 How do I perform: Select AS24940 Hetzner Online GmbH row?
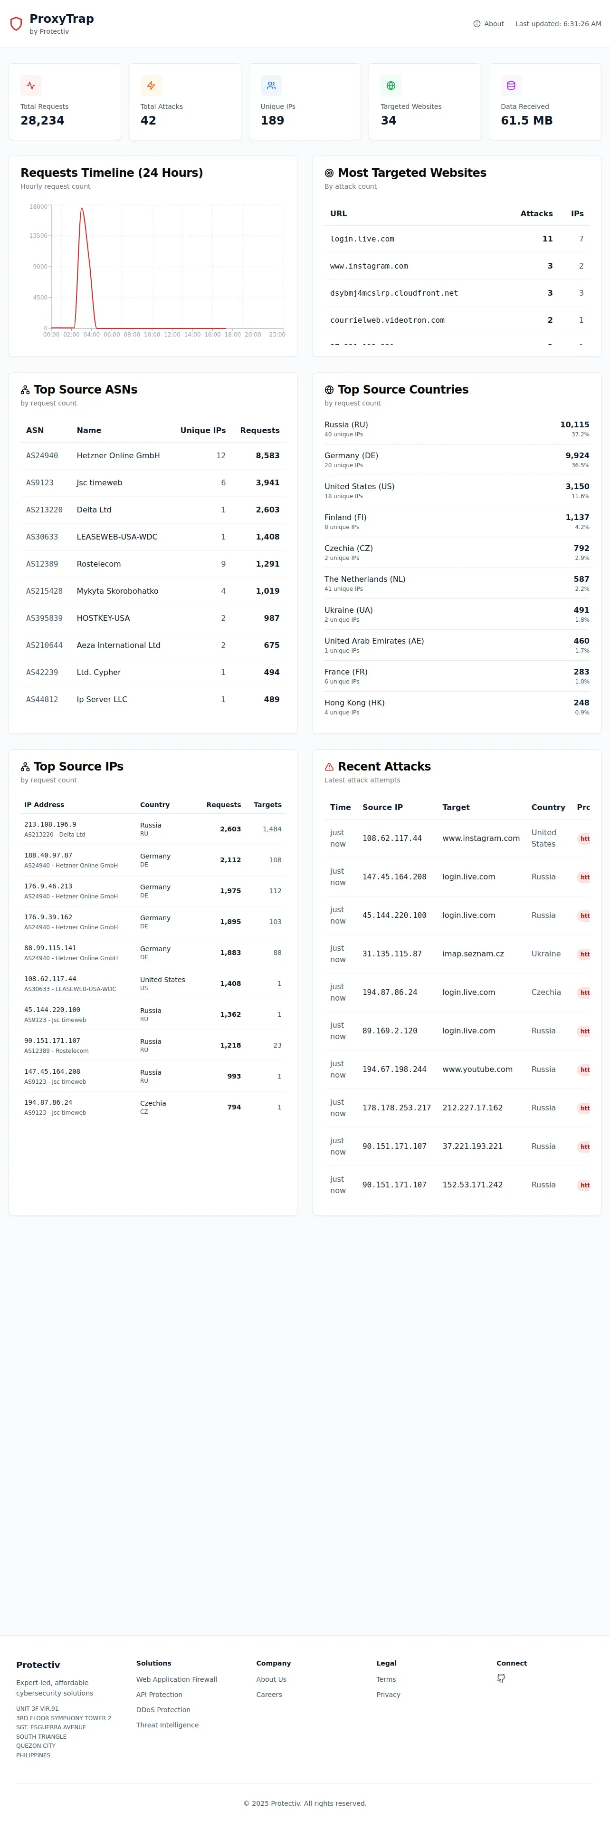tap(152, 456)
